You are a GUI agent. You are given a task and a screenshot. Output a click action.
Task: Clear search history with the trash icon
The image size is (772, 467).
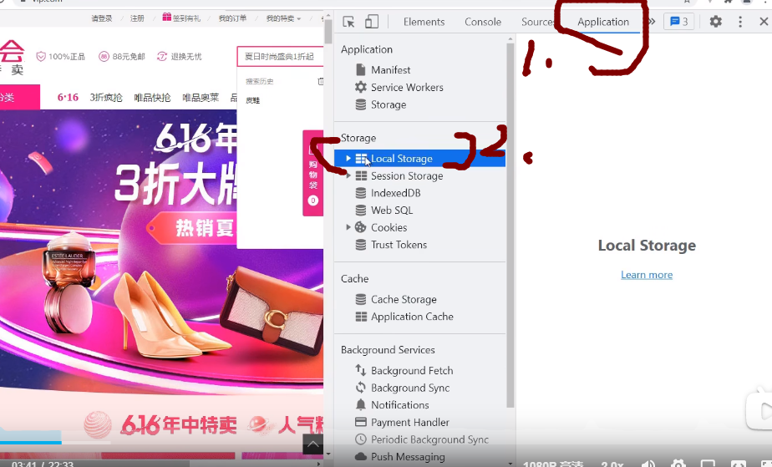pos(321,81)
